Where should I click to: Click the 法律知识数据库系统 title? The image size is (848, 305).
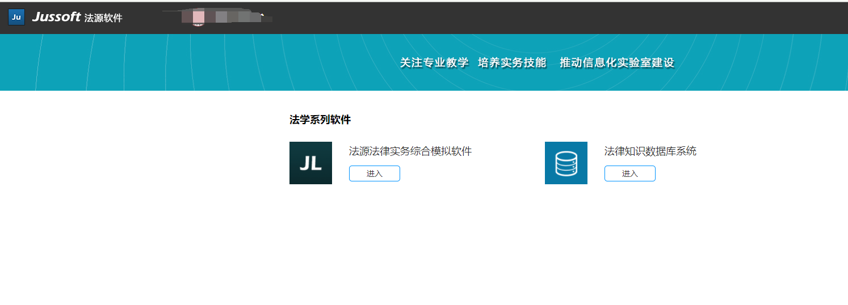(650, 151)
